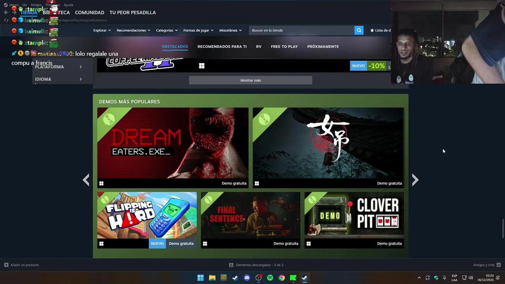This screenshot has height=284, width=505.
Task: Click the Steam browser back arrow
Action: coord(6,12)
